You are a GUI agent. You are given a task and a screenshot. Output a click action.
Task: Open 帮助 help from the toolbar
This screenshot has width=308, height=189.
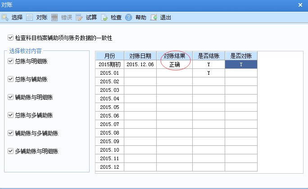coord(129,18)
